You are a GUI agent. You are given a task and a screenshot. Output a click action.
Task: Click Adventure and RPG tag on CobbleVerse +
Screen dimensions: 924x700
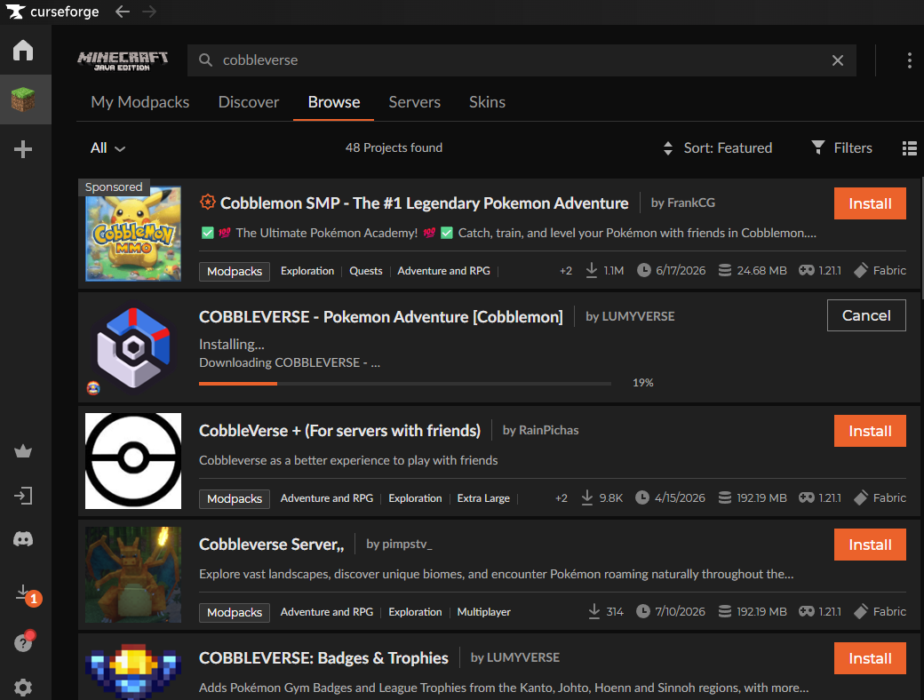click(x=327, y=498)
